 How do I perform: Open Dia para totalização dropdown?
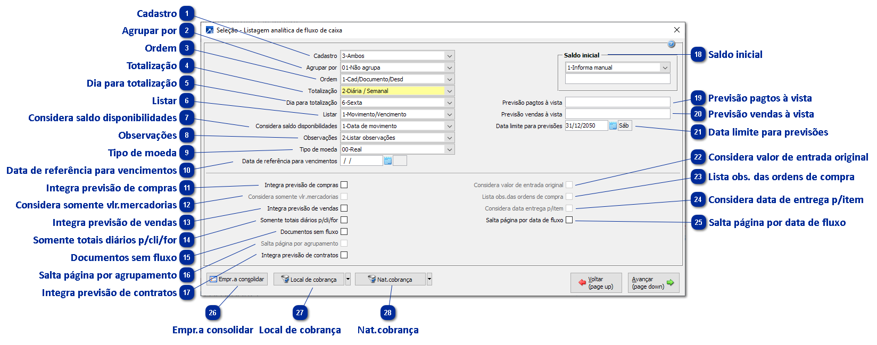pyautogui.click(x=398, y=103)
